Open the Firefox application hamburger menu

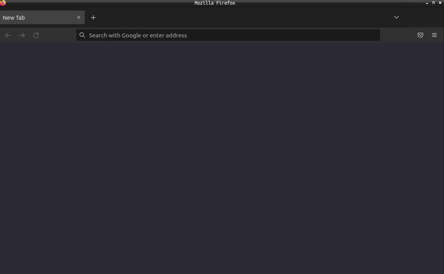tap(434, 35)
